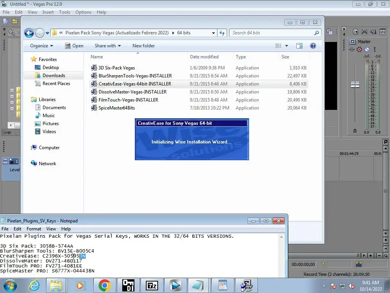This screenshot has height=293, width=390.
Task: Click New project icon in Vegas toolbar
Action: [5, 21]
